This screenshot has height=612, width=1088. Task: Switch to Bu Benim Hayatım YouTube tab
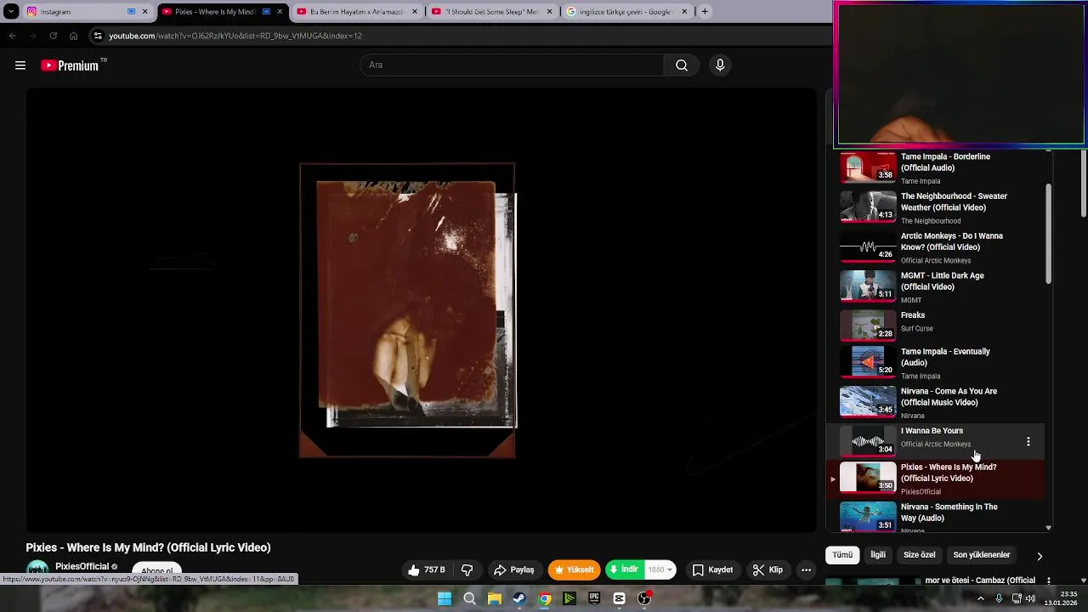(x=357, y=12)
